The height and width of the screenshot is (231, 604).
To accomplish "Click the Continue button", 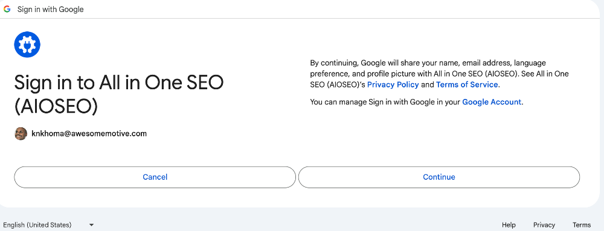I will click(x=439, y=177).
